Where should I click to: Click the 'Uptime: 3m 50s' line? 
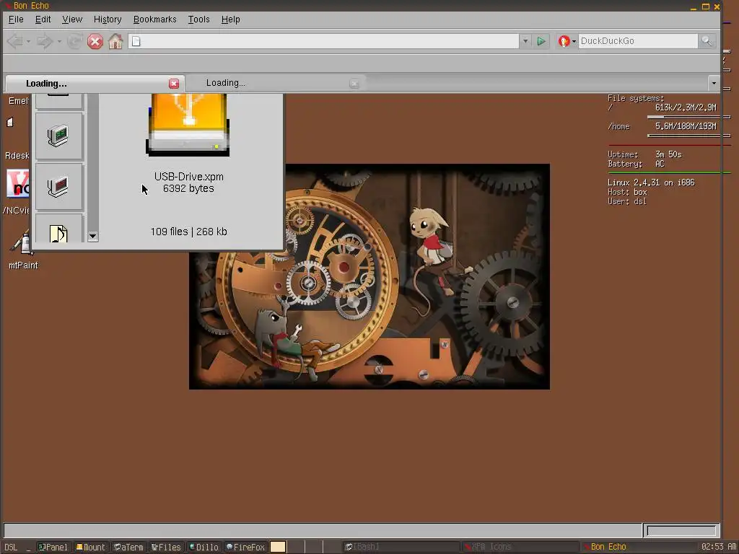coord(644,154)
